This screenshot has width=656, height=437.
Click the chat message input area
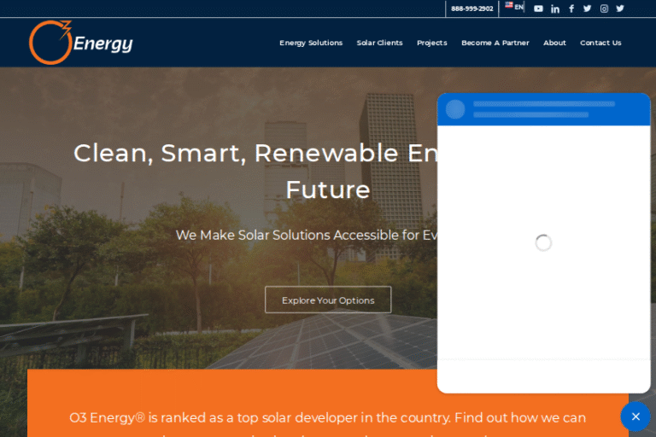coord(543,376)
